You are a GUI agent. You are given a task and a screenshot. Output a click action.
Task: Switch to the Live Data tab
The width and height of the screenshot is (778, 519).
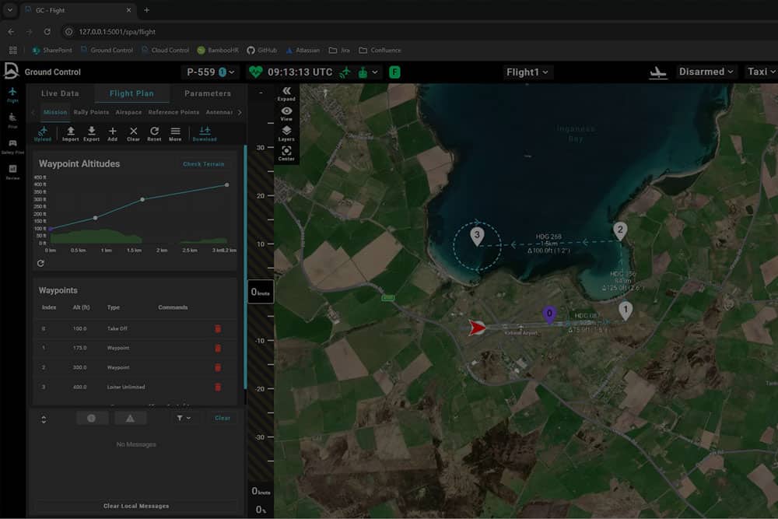point(60,93)
